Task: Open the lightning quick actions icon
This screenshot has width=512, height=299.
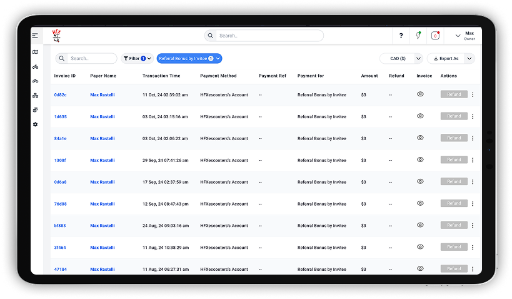Action: click(418, 35)
